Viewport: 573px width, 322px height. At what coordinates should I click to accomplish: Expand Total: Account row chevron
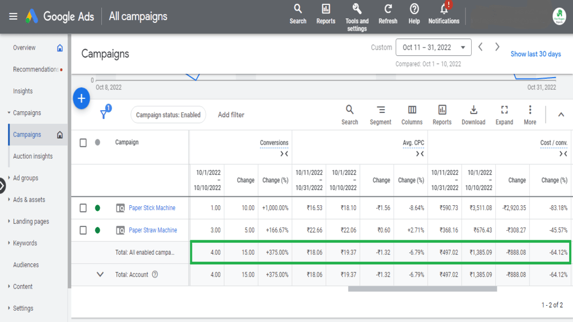pyautogui.click(x=100, y=274)
